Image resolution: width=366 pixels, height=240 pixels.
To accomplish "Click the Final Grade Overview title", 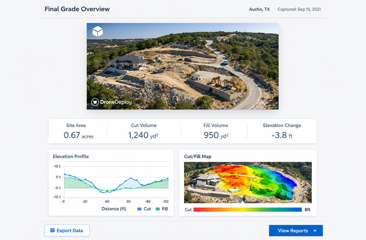I will pos(77,9).
